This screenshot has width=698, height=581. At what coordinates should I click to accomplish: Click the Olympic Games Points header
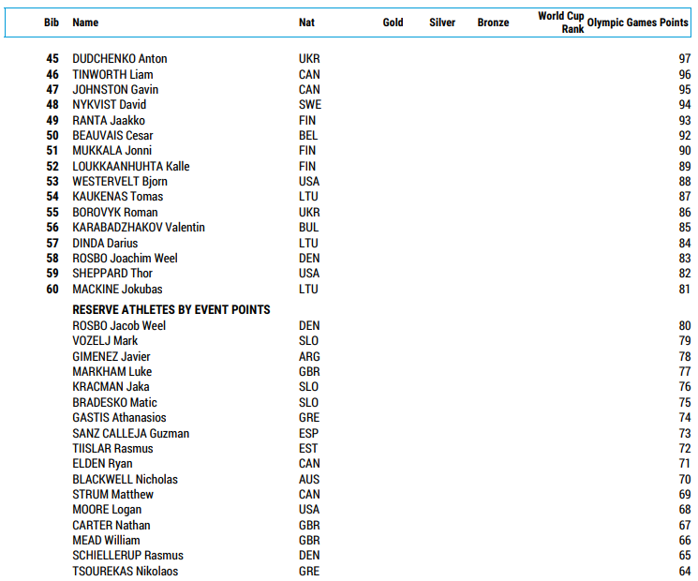(x=638, y=22)
